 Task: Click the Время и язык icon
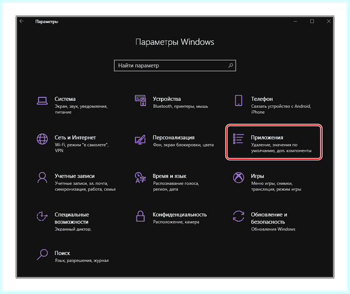[140, 178]
